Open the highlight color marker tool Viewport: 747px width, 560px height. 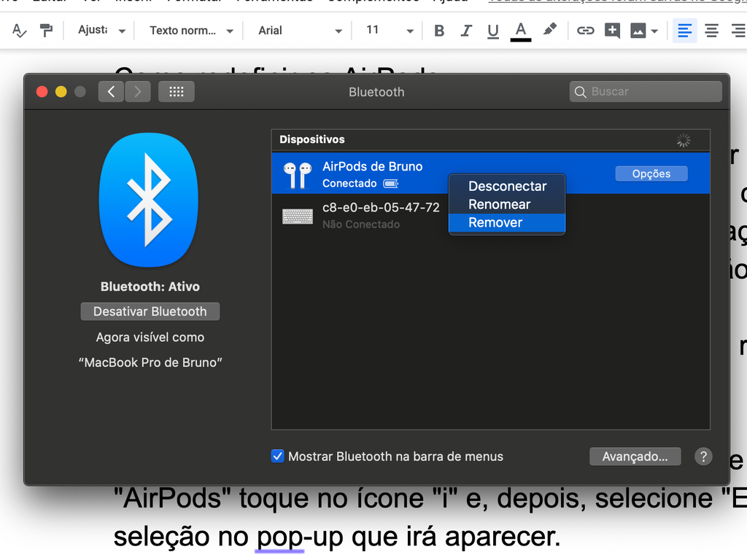(x=550, y=30)
